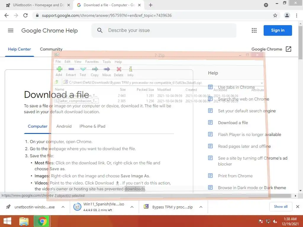
Task: Click the 7-Zip Add toolbar icon
Action: 59,69
